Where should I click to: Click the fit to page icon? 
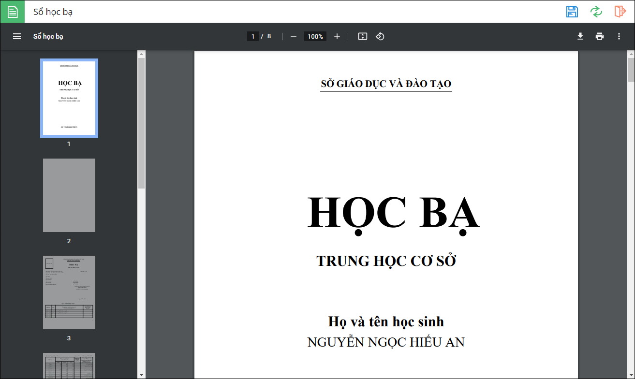[x=363, y=36]
